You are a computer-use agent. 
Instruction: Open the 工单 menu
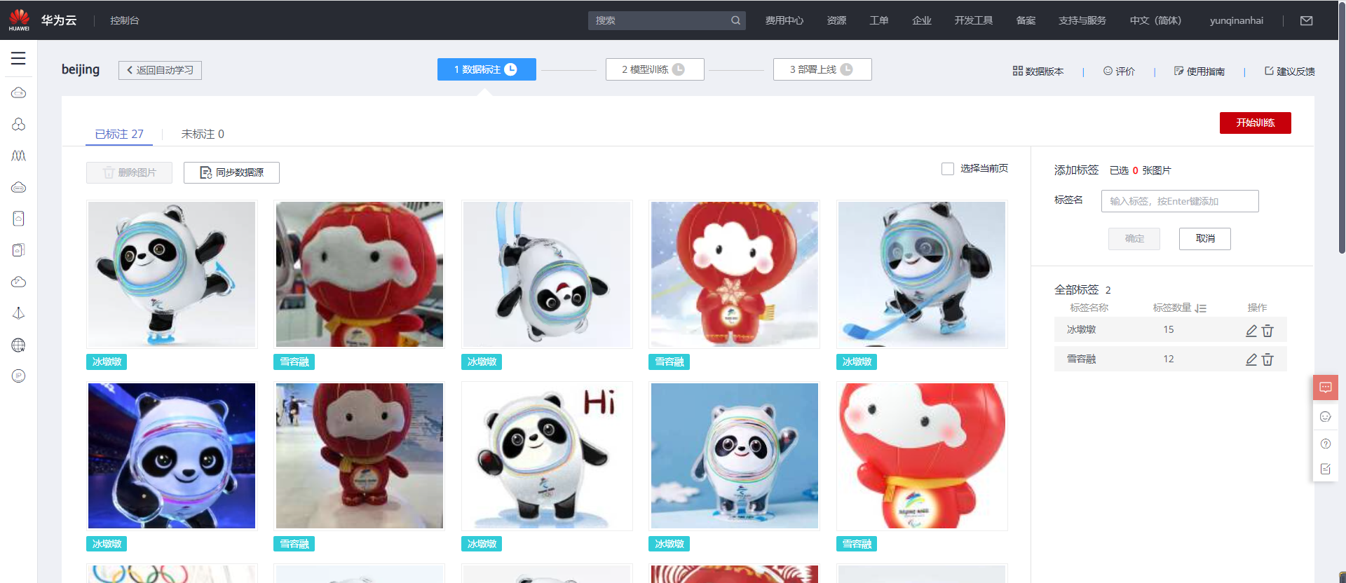click(879, 20)
